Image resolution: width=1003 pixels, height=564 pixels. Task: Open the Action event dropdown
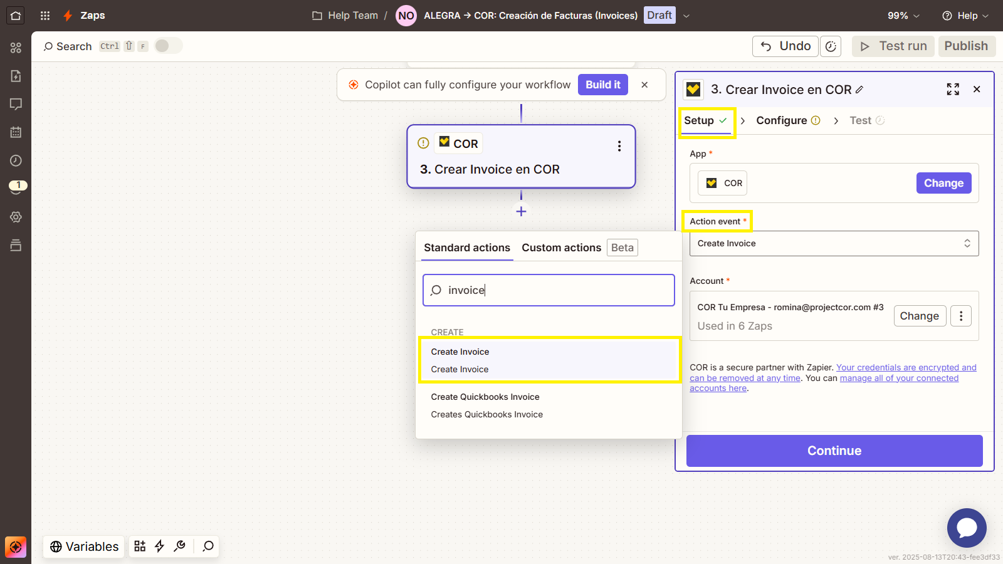pos(834,243)
